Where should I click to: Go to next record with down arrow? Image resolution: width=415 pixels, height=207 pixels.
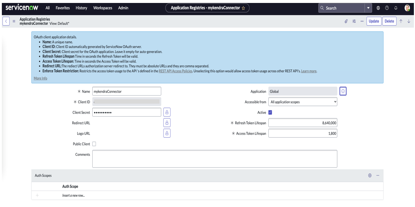tap(409, 21)
